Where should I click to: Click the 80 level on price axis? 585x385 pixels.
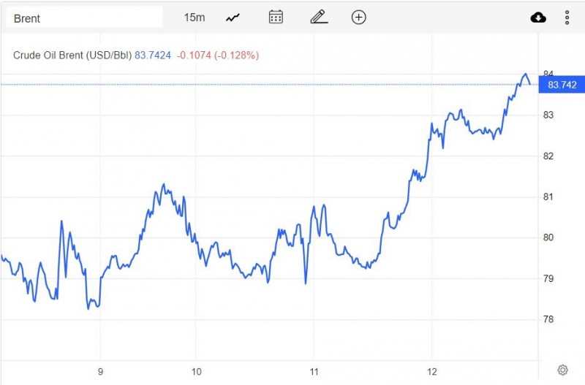coord(548,237)
